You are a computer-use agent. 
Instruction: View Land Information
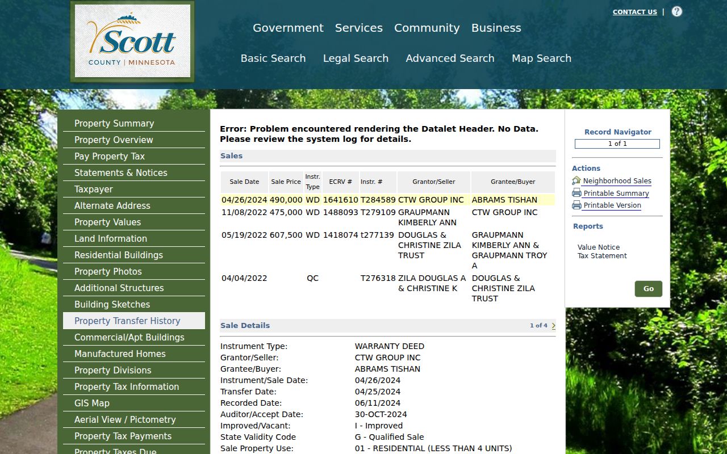coord(134,238)
